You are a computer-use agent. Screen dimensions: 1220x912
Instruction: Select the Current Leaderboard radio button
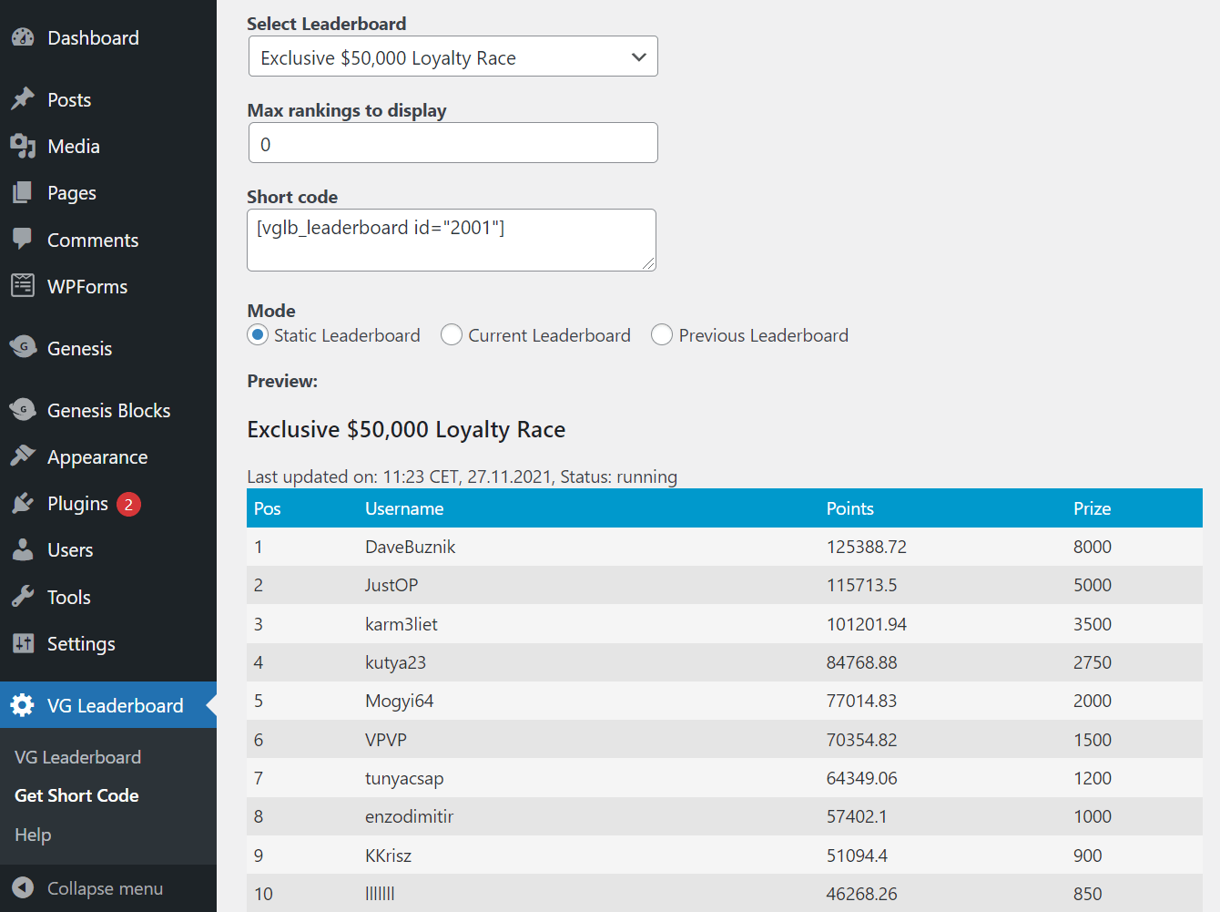[452, 334]
